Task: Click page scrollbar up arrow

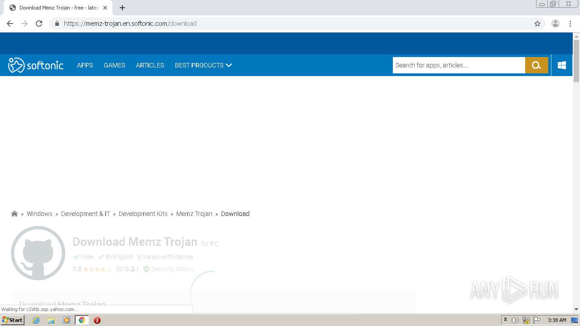Action: click(x=576, y=36)
